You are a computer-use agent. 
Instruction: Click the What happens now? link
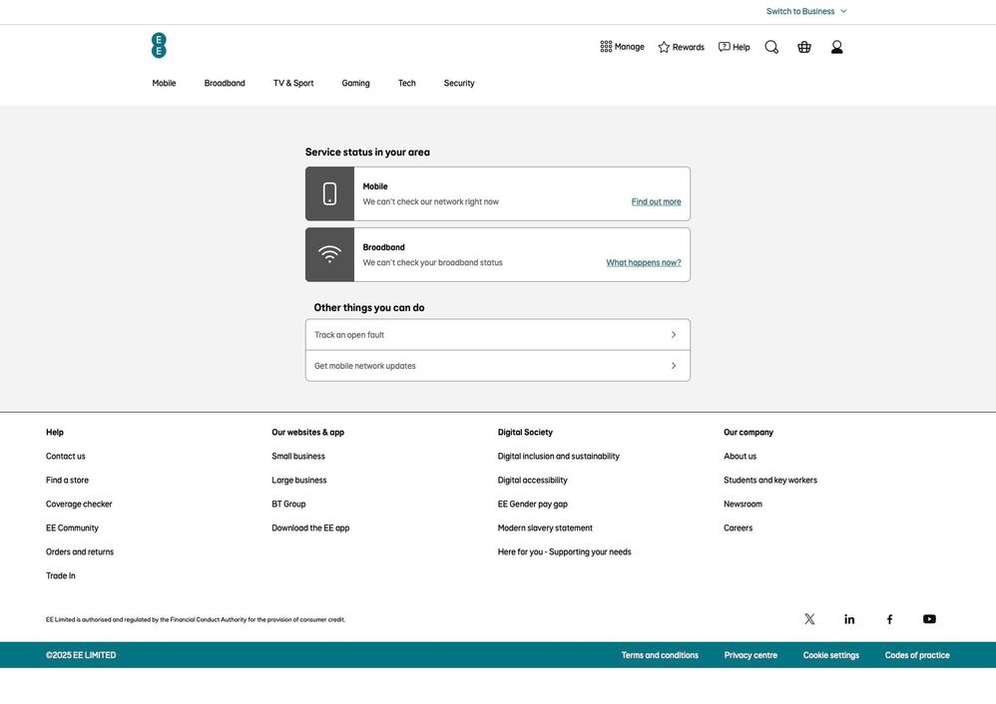[x=644, y=263]
